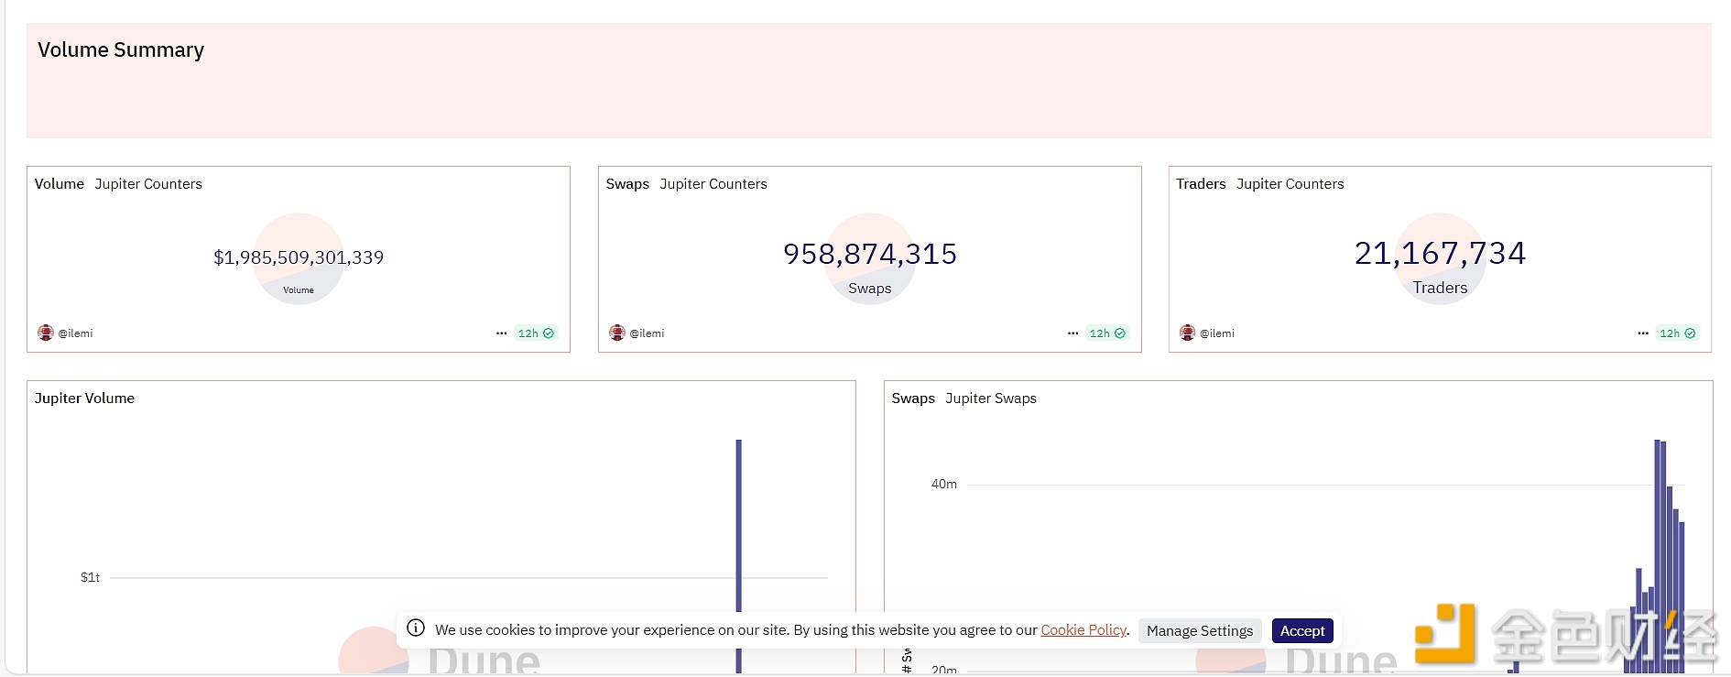This screenshot has width=1731, height=677.
Task: Click the 40m axis label on Swaps chart
Action: coord(944,484)
